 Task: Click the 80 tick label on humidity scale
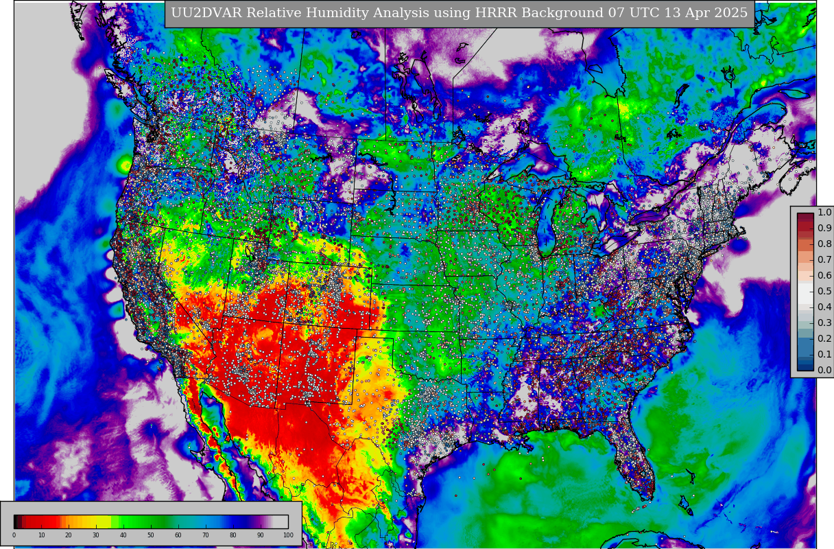[x=233, y=535]
